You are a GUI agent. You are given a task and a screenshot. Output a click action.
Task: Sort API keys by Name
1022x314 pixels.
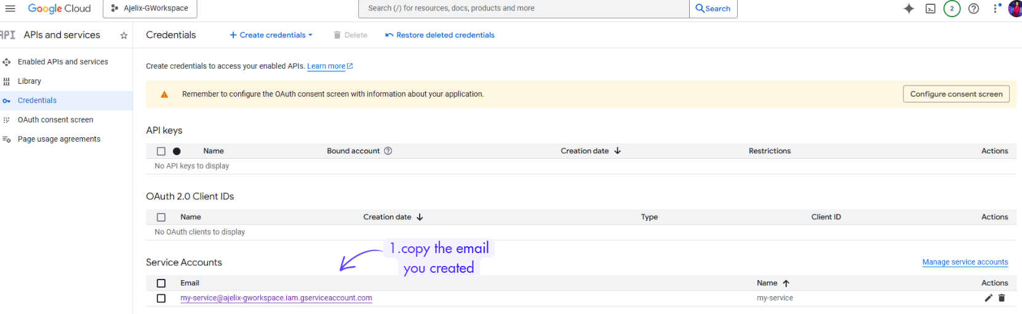click(214, 151)
